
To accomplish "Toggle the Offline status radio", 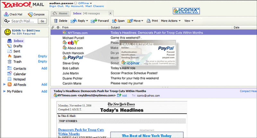I will click(75, 3).
